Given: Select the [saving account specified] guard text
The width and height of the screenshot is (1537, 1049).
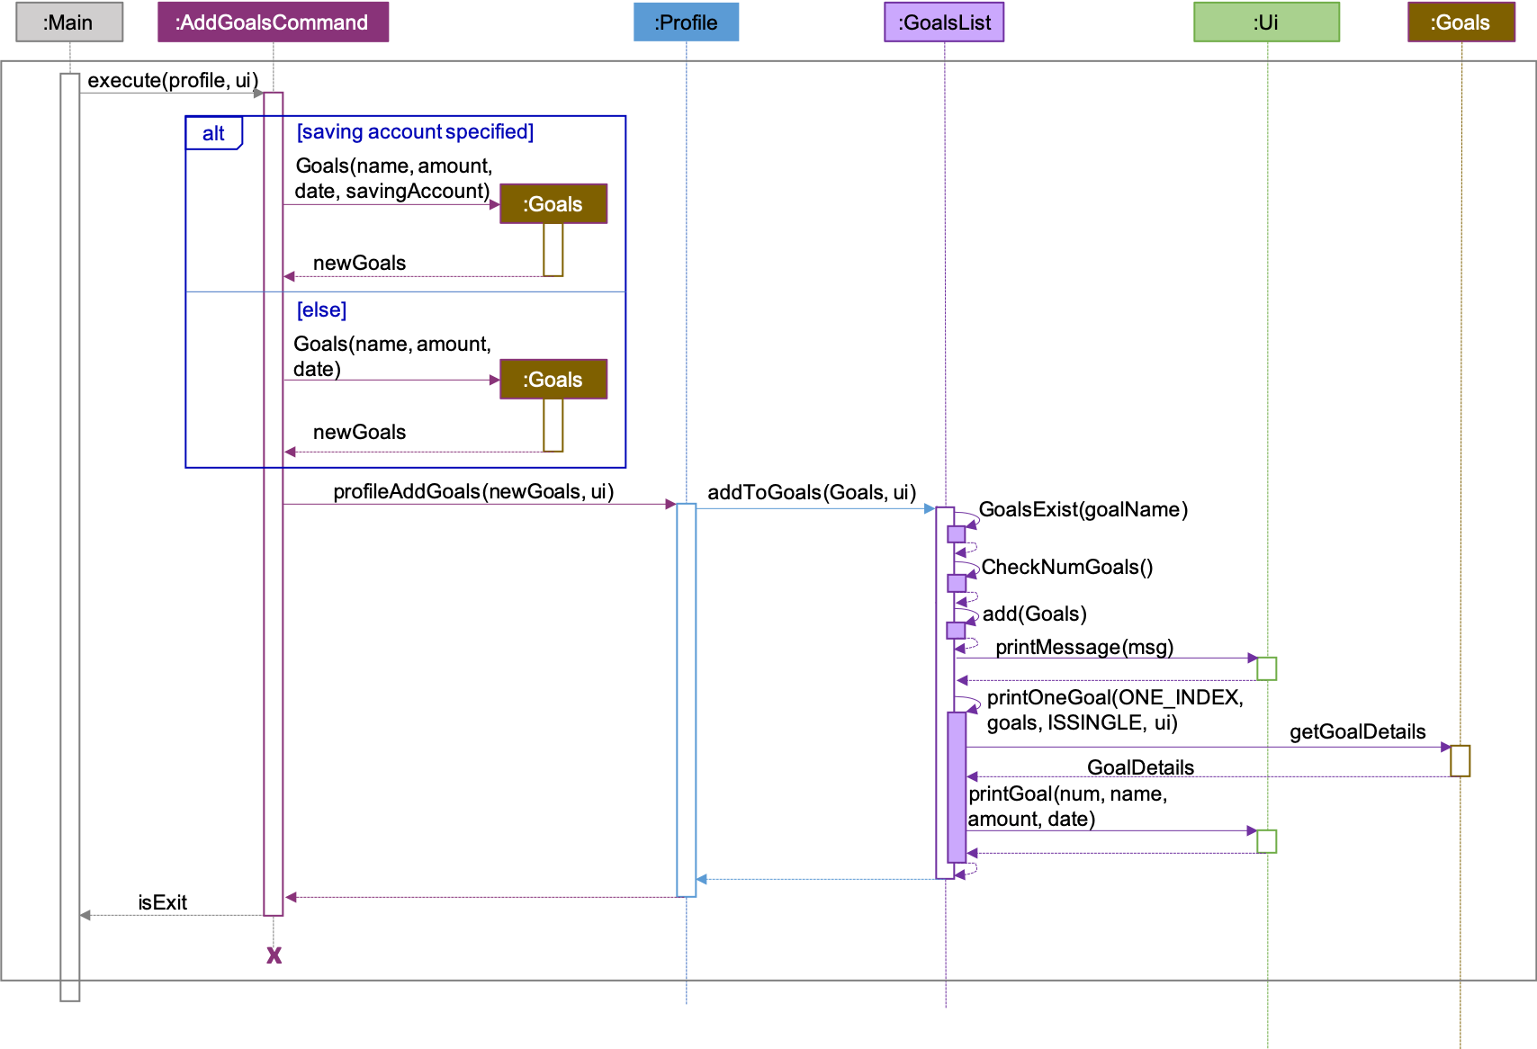Looking at the screenshot, I should (416, 132).
